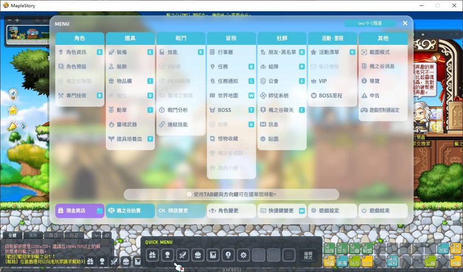The width and height of the screenshot is (463, 272).
Task: Expand arrow next to megaphone icon
Action: click(24, 126)
